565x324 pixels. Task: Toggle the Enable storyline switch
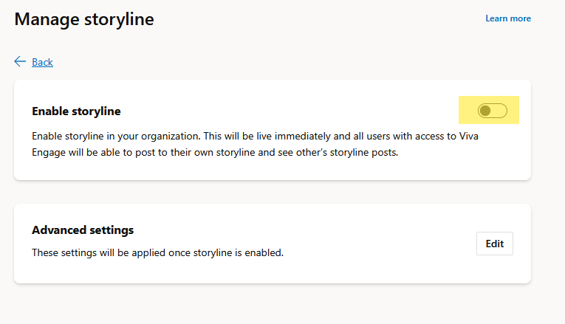pyautogui.click(x=492, y=111)
